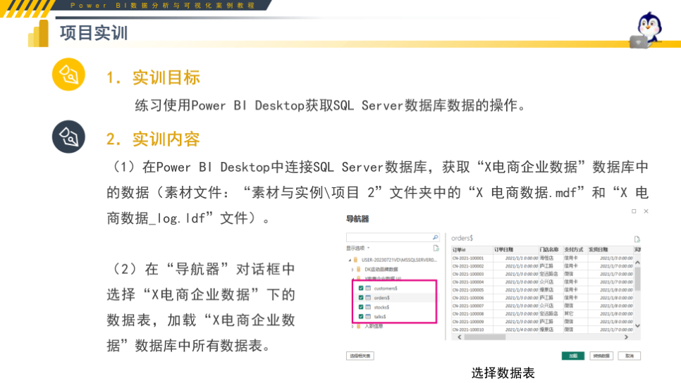Select the talks$ table row
Viewport: 681px width, 383px height.
(x=394, y=317)
